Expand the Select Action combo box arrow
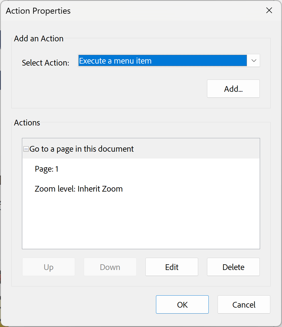The width and height of the screenshot is (282, 327). tap(253, 60)
